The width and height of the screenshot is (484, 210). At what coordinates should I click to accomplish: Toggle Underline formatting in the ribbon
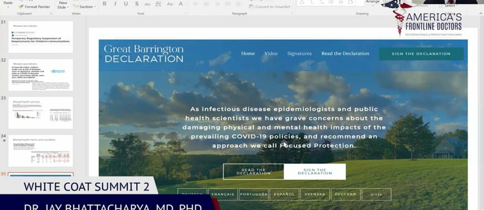pyautogui.click(x=126, y=4)
